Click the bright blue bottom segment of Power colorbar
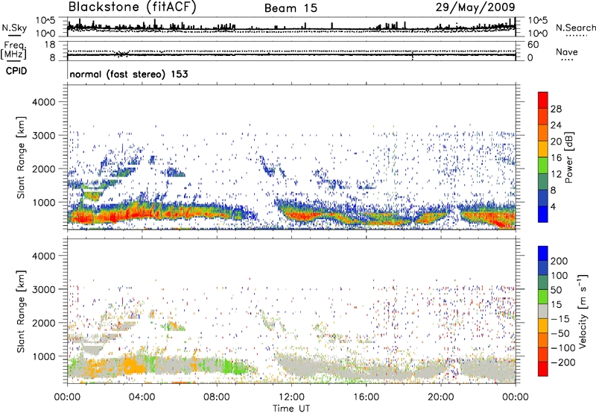 543,215
